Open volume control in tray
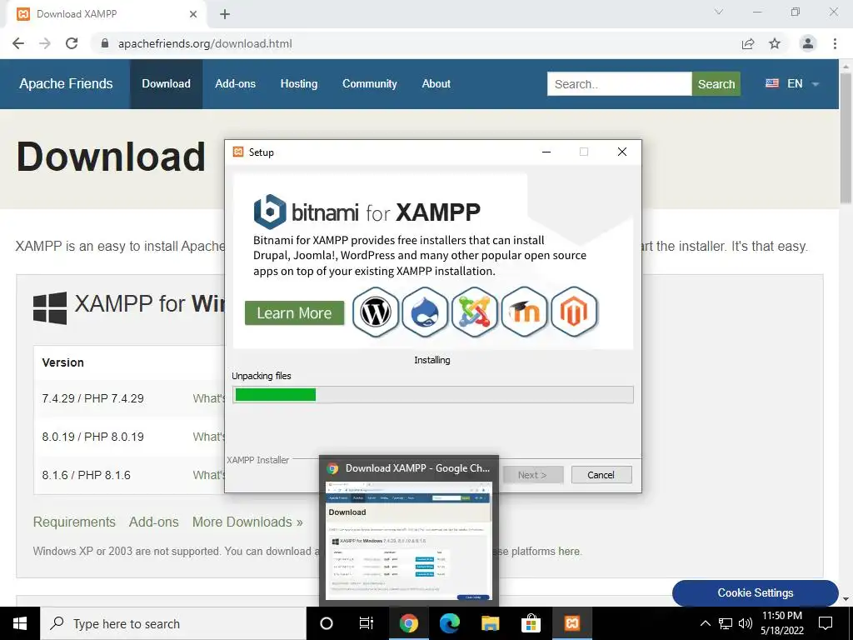Image resolution: width=853 pixels, height=640 pixels. point(746,623)
